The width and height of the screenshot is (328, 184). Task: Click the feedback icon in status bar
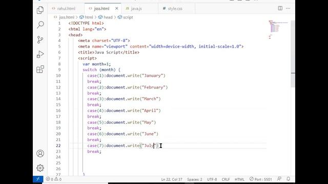coord(279,179)
